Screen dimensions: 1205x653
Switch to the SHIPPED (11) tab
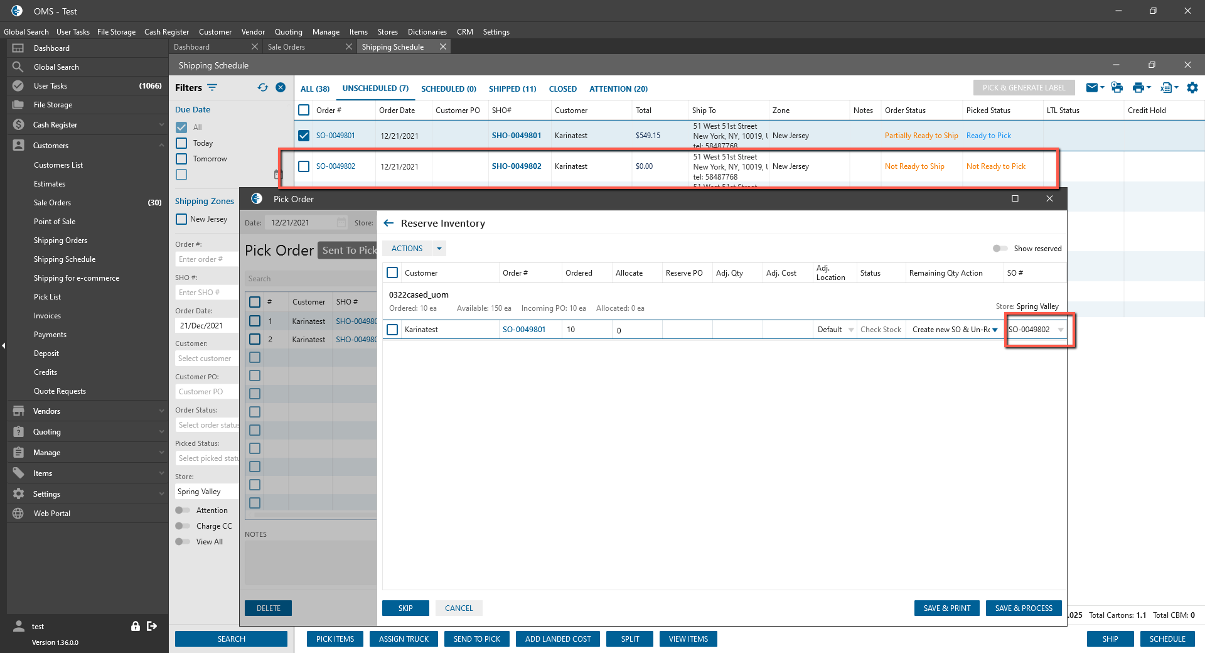click(512, 89)
